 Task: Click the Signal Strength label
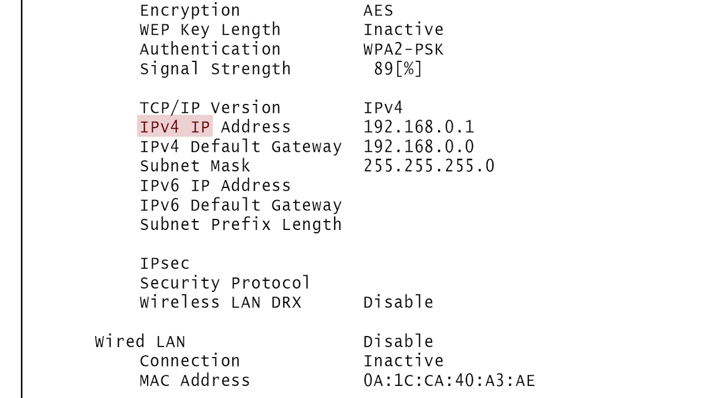point(215,69)
